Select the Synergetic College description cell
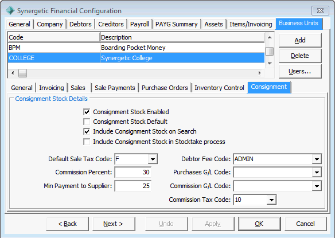 pos(182,58)
